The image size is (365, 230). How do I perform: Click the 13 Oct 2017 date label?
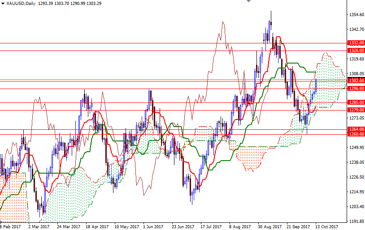tap(326, 226)
